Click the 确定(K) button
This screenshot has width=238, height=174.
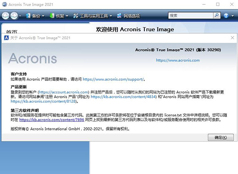221,138
